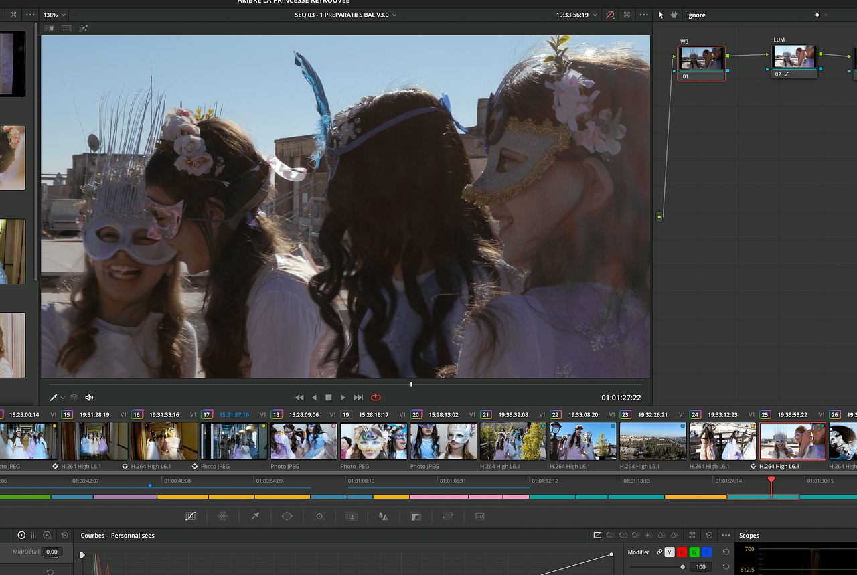Reset the curve intensity slider value
857x575 pixels.
pos(726,567)
